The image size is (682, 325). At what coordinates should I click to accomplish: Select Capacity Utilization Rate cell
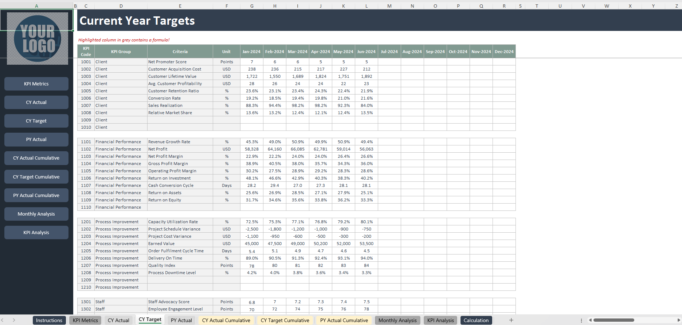180,222
